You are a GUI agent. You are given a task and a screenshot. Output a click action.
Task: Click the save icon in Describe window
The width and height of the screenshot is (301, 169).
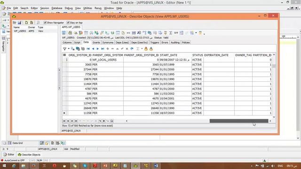(x=20, y=23)
